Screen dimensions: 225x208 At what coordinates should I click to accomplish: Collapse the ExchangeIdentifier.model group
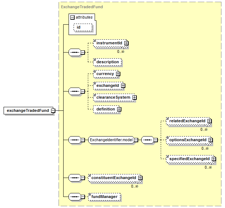[136, 140]
